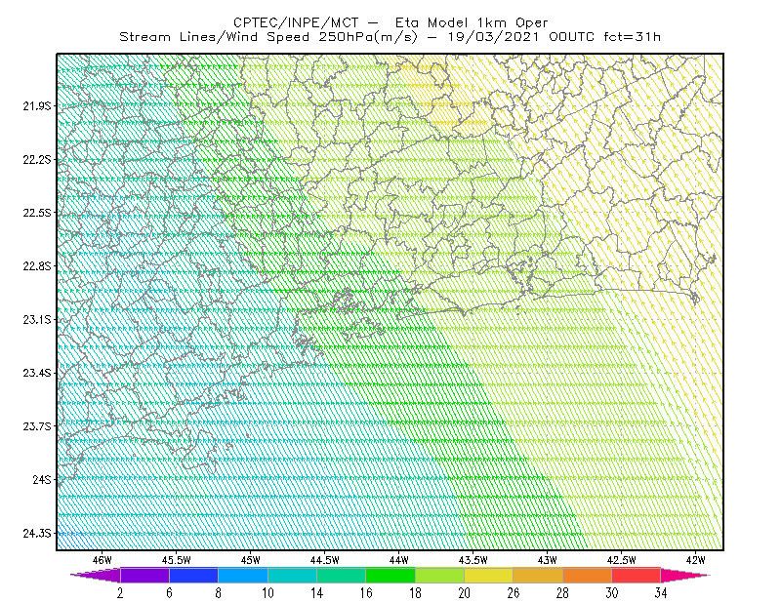Select the light blue 8-10 colorbar segment
Image resolution: width=781 pixels, height=603 pixels.
[x=242, y=575]
